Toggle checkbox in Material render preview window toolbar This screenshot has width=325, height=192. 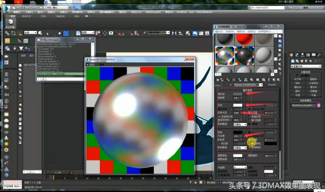pos(87,64)
